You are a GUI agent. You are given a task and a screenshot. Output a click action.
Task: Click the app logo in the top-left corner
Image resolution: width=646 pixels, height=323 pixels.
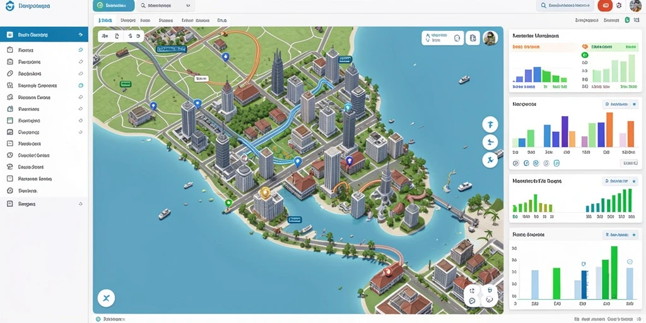(x=10, y=6)
